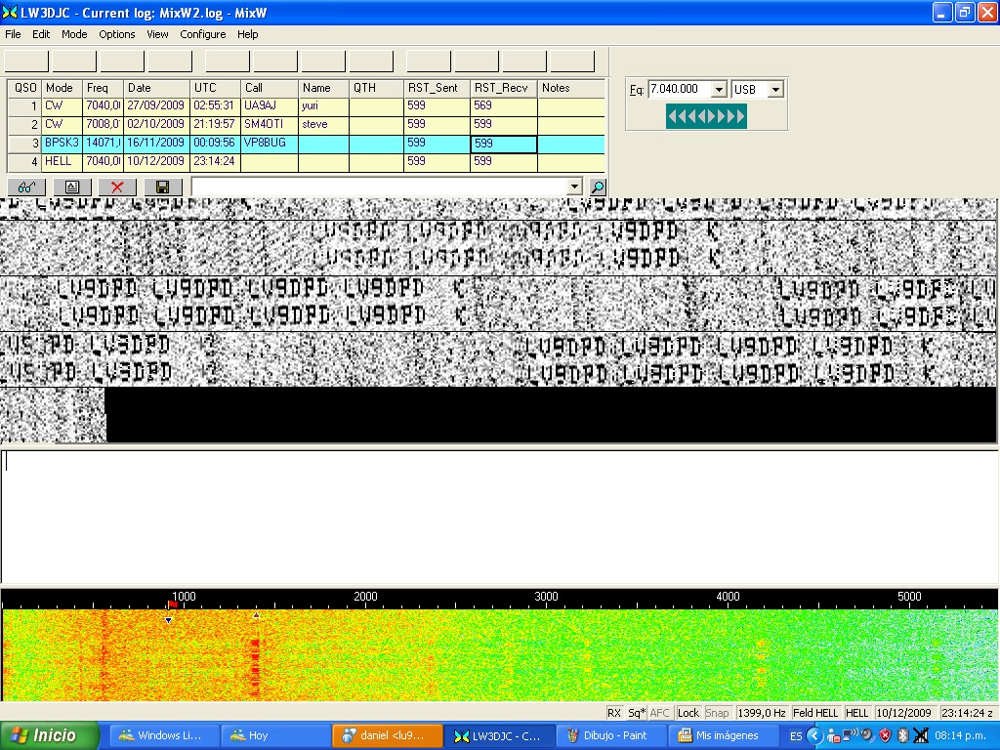Open the Fq frequency dropdown
The image size is (1000, 750).
click(719, 90)
